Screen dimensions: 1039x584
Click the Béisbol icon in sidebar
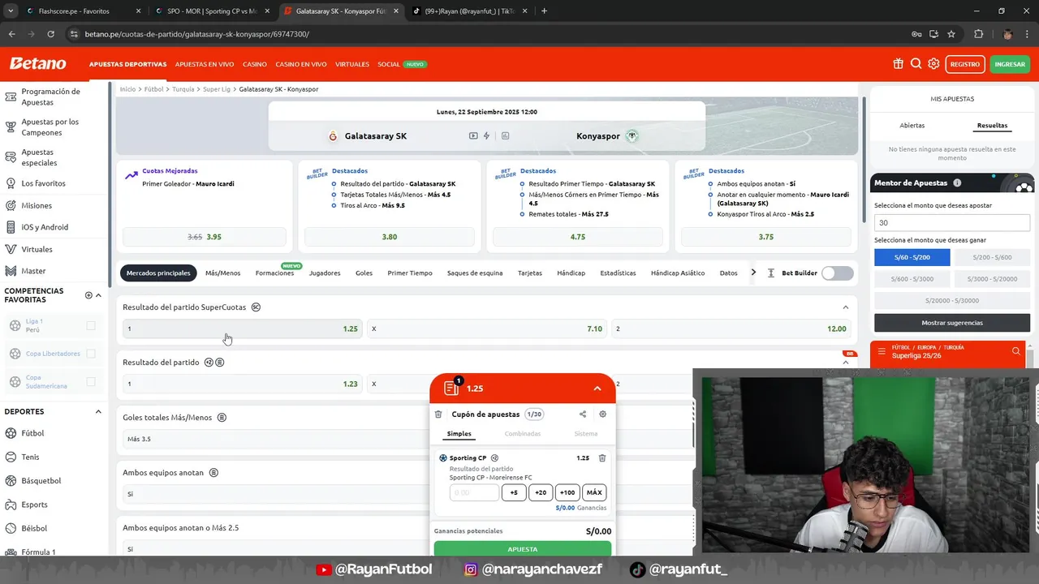[x=11, y=528]
